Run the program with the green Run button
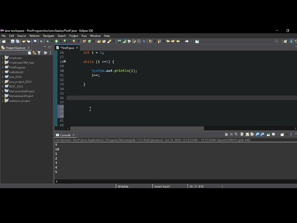This screenshot has width=297, height=223. click(x=57, y=41)
